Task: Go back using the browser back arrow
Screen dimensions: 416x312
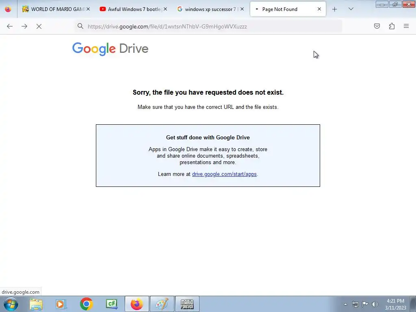Action: pos(10,26)
